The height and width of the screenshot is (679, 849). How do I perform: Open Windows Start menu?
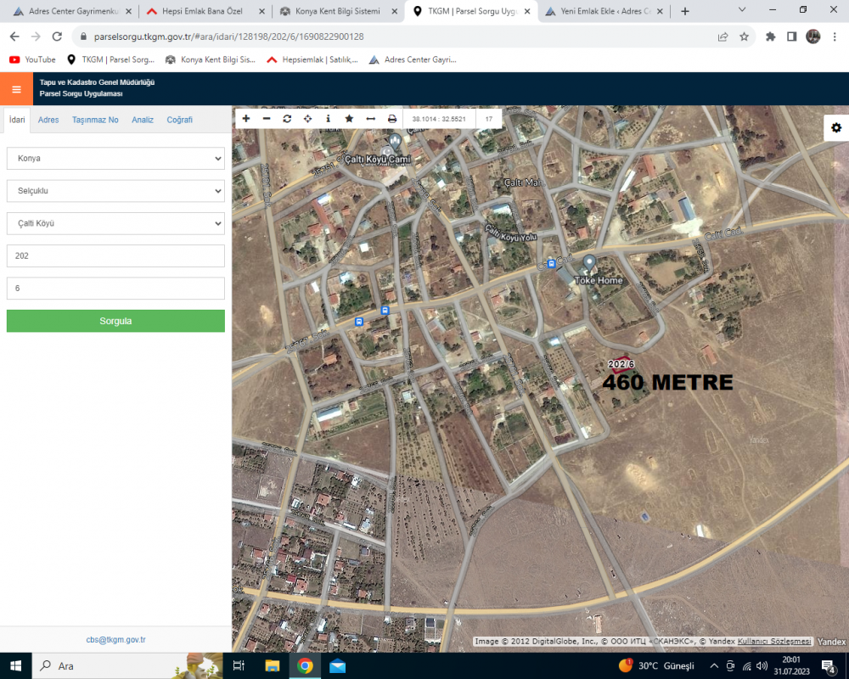point(15,665)
